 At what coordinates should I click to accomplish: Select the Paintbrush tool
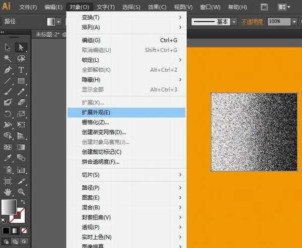[x=8, y=92]
